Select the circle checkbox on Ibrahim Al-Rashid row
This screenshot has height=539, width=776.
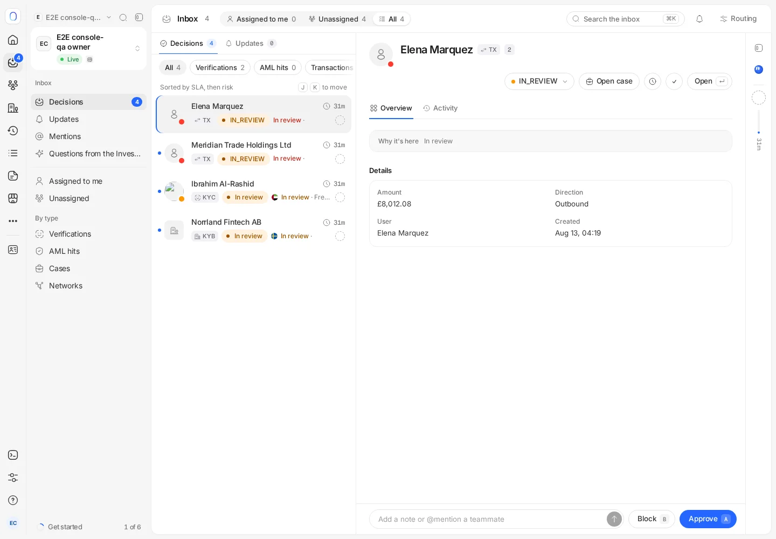[x=340, y=197]
